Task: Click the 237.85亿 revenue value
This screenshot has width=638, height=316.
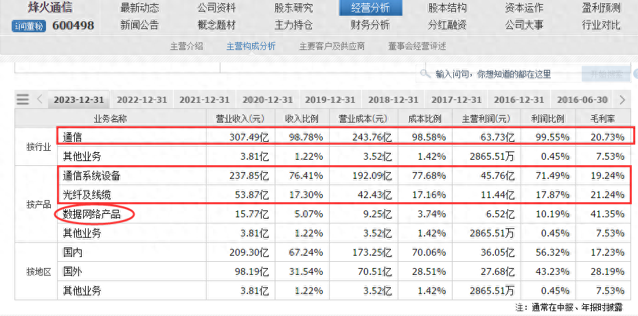Action: [249, 176]
